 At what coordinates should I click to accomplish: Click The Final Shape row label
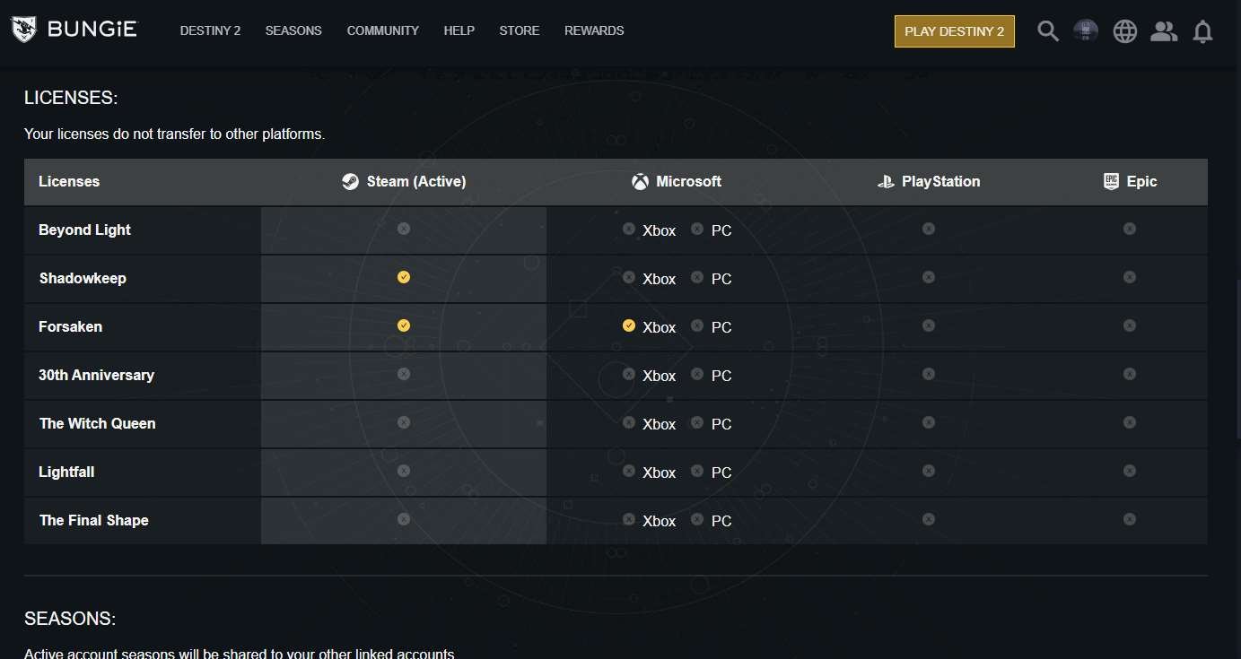point(93,521)
